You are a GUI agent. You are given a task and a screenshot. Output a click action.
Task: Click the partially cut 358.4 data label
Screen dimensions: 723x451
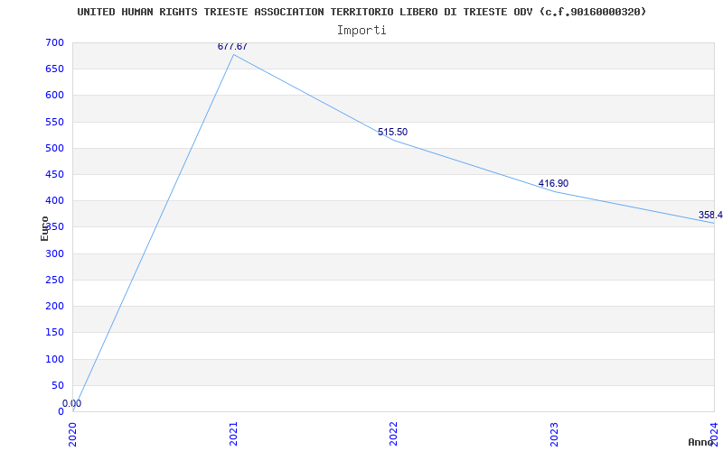click(x=710, y=215)
